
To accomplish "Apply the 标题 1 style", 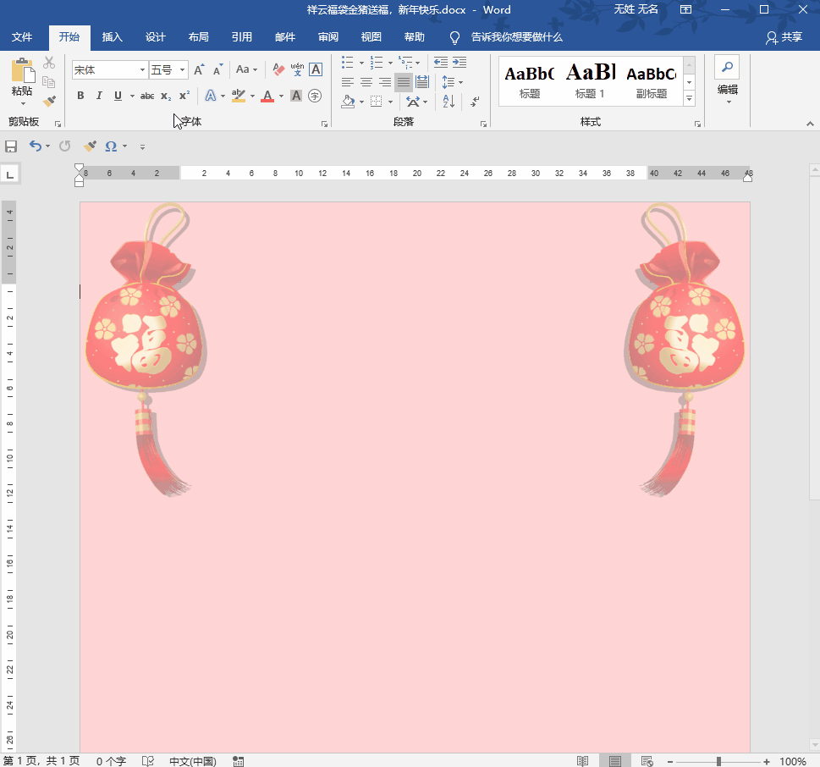I will coord(590,81).
